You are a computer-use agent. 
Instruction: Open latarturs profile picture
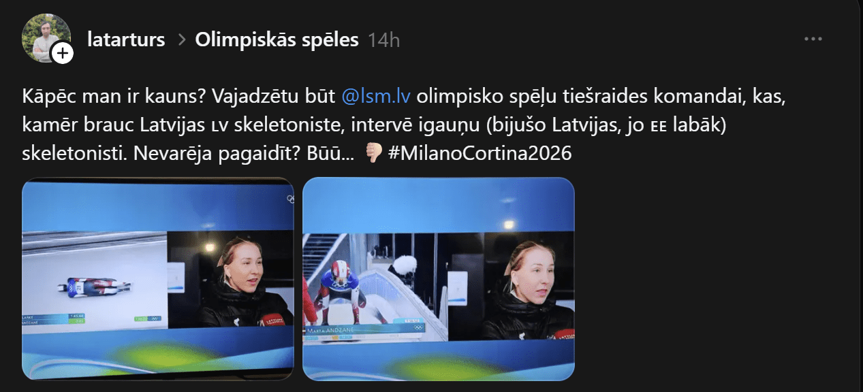click(46, 38)
